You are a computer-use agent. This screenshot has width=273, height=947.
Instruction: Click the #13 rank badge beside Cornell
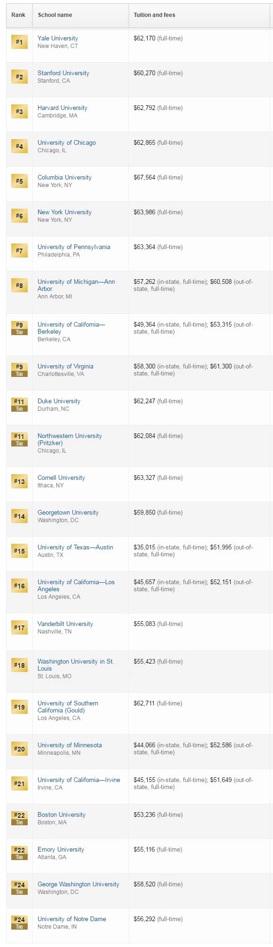[19, 481]
